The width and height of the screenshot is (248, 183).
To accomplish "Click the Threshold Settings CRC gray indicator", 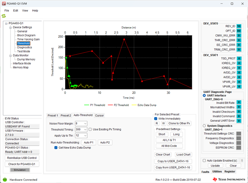I will pos(239,134).
